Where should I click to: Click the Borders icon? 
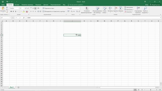tap(19, 11)
